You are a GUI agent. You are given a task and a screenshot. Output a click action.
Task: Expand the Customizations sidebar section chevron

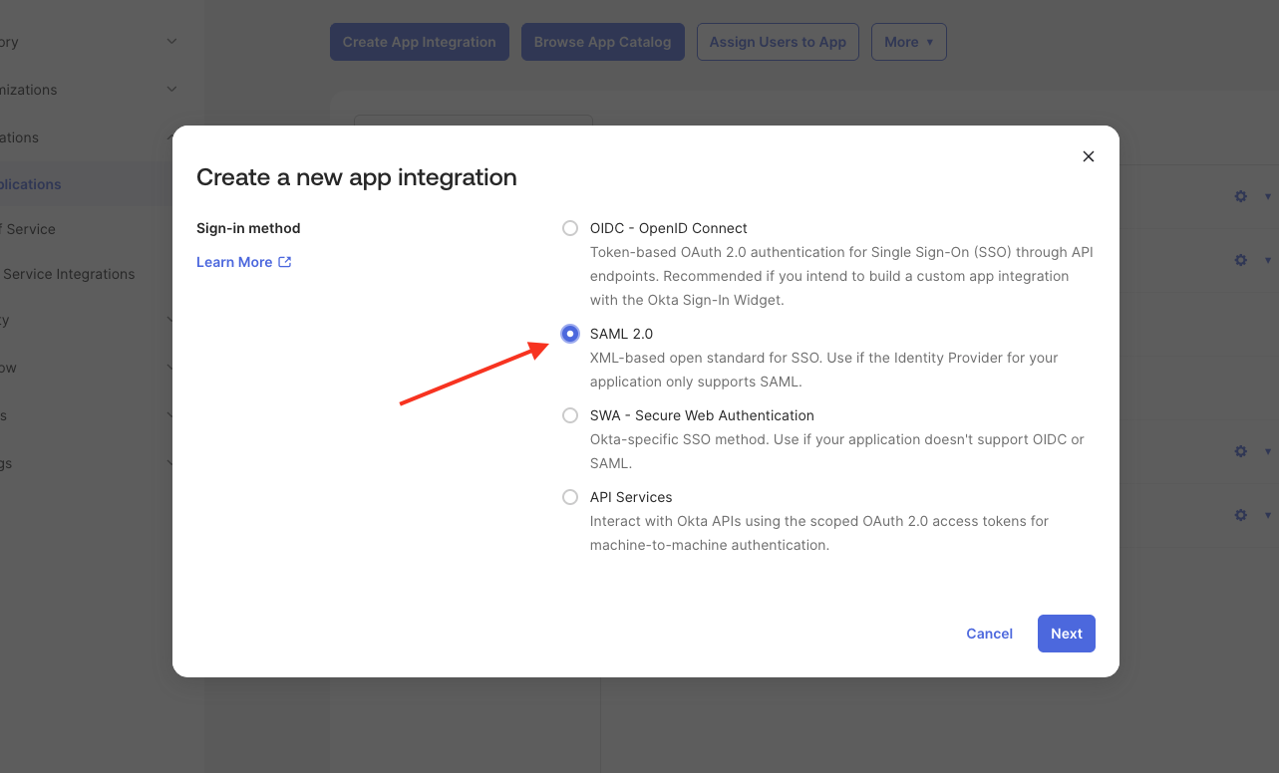click(171, 90)
